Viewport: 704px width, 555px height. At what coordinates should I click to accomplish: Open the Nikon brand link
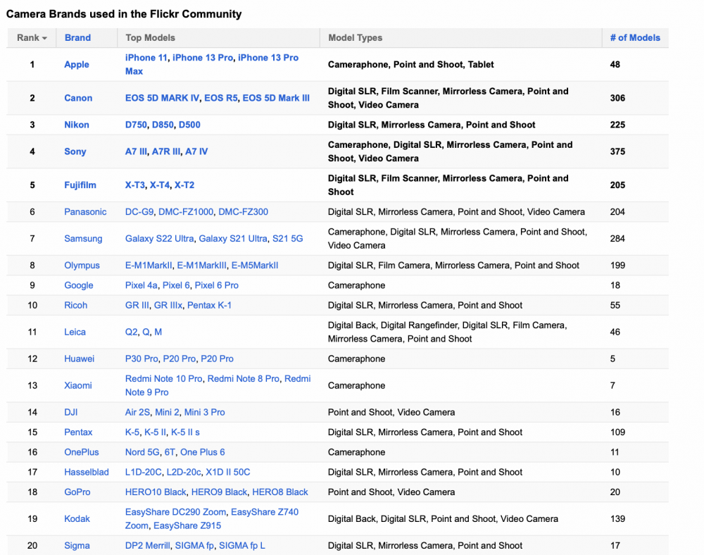(x=77, y=125)
